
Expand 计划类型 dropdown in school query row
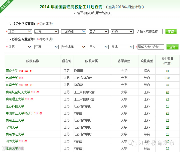click(74, 31)
